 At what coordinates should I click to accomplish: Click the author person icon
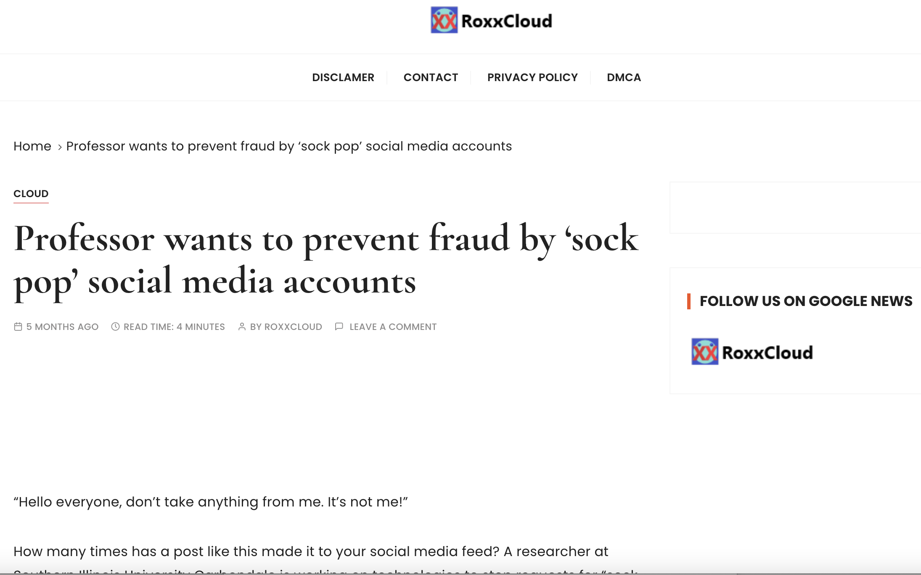242,327
